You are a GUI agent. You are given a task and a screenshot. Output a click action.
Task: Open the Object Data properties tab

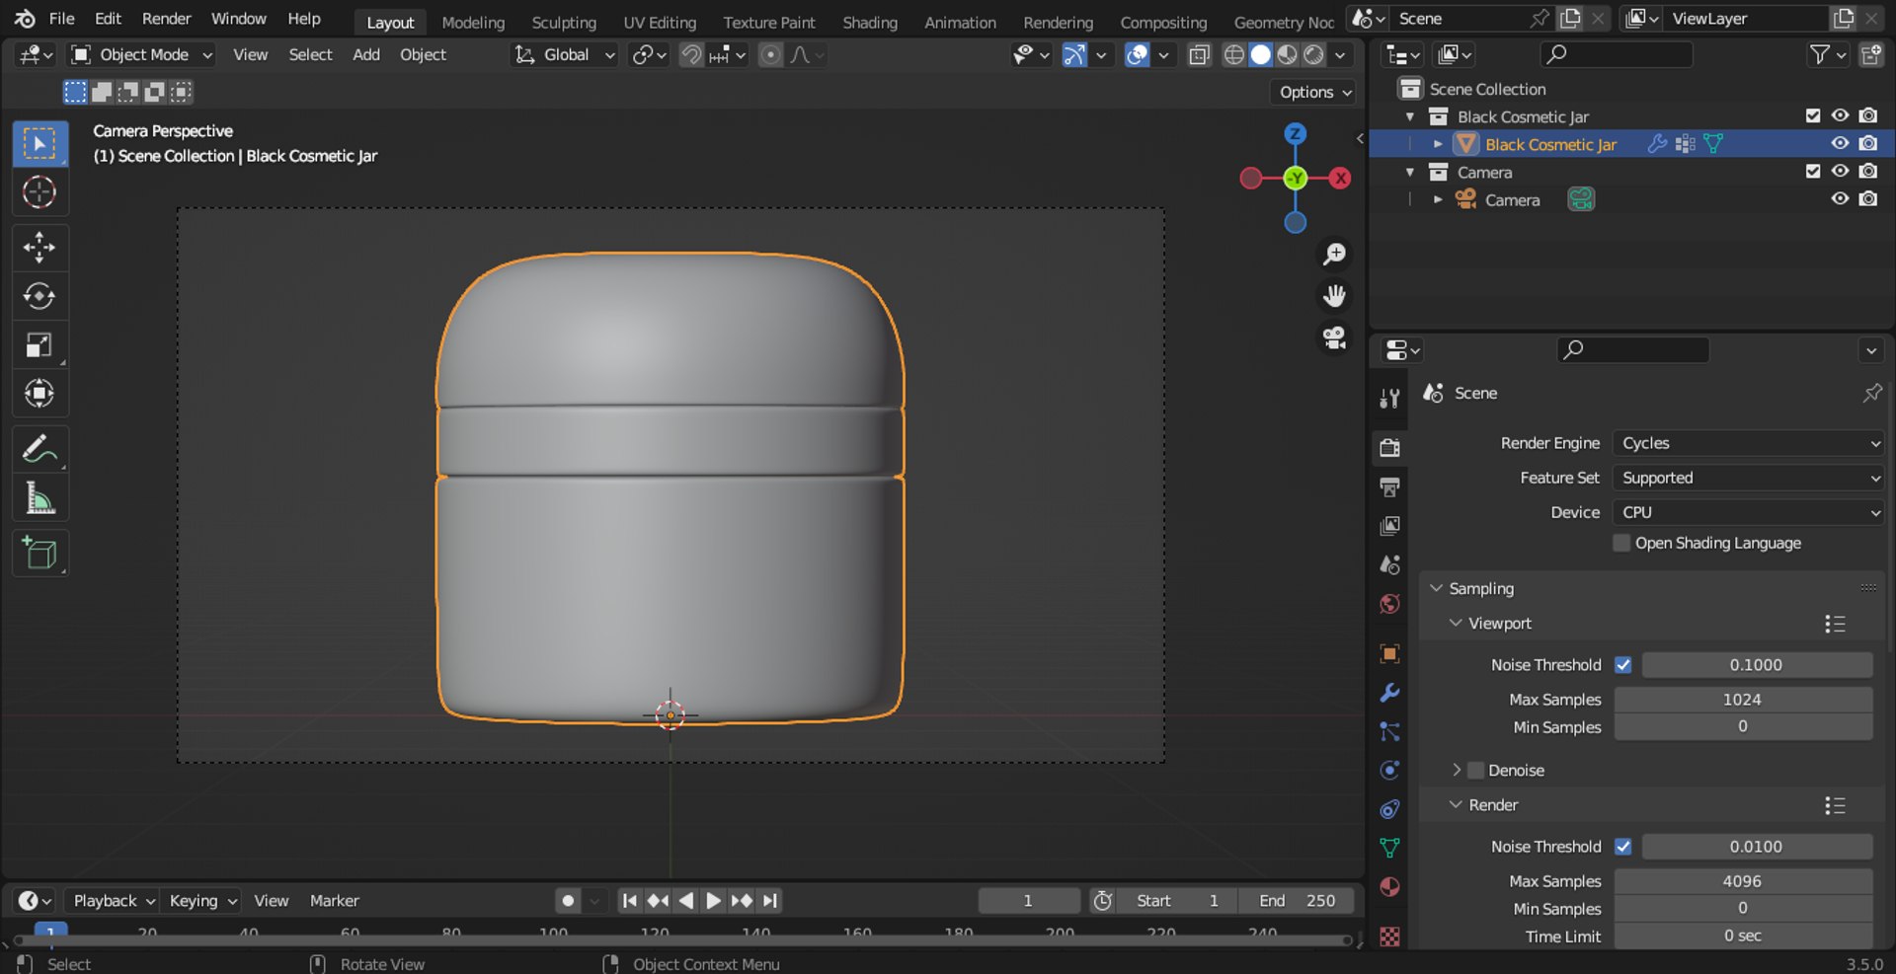(1389, 848)
